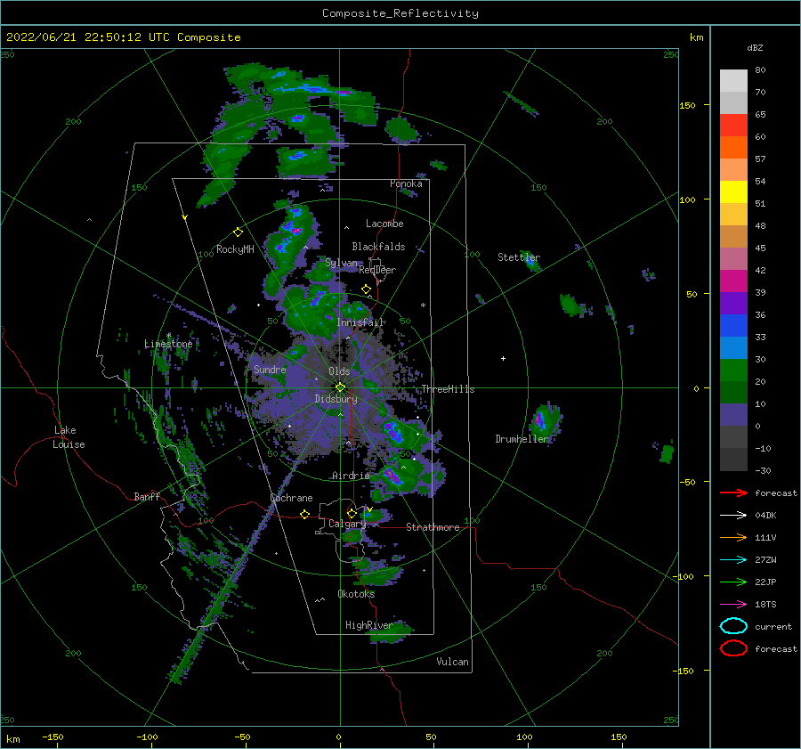Screen dimensions: 801x749
Task: Click the Blackfalds town label
Action: point(378,247)
